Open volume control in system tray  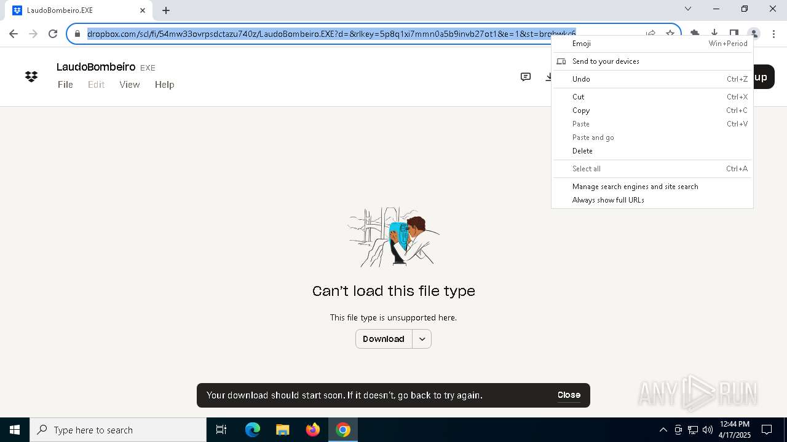click(x=708, y=430)
